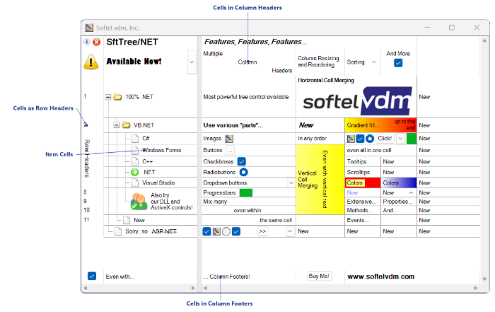Click the folder icon next to VB.NET
Image resolution: width=495 pixels, height=312 pixels.
pyautogui.click(x=127, y=125)
